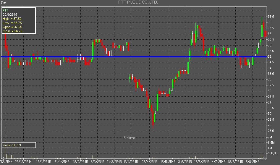The image size is (280, 165).
Task: Click the '38' price axis label
Action: point(269,22)
